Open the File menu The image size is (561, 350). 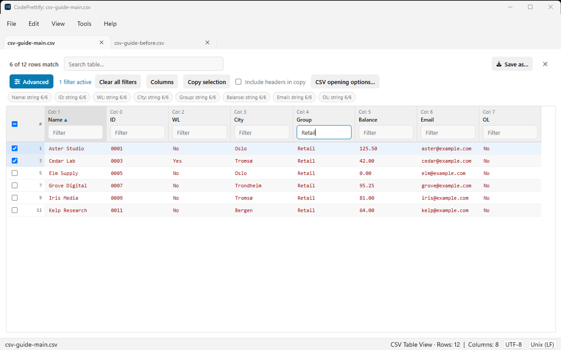pos(11,24)
